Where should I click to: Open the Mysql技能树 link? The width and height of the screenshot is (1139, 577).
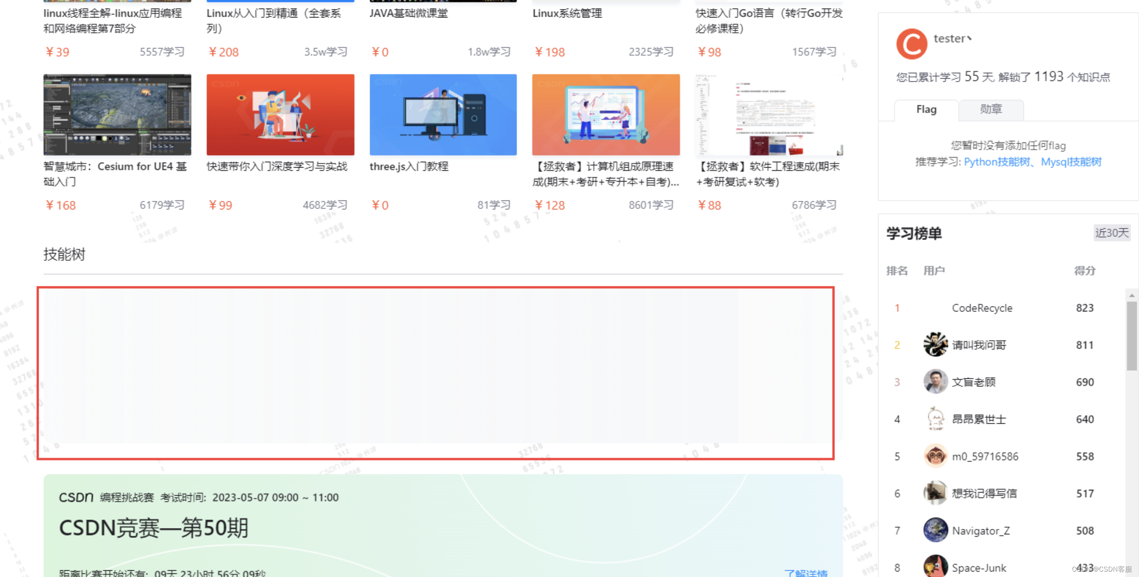1071,162
